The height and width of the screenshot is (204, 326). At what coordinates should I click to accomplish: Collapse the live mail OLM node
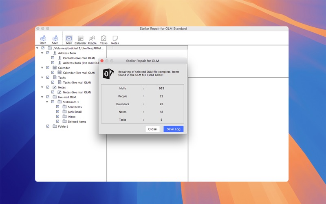coord(42,97)
